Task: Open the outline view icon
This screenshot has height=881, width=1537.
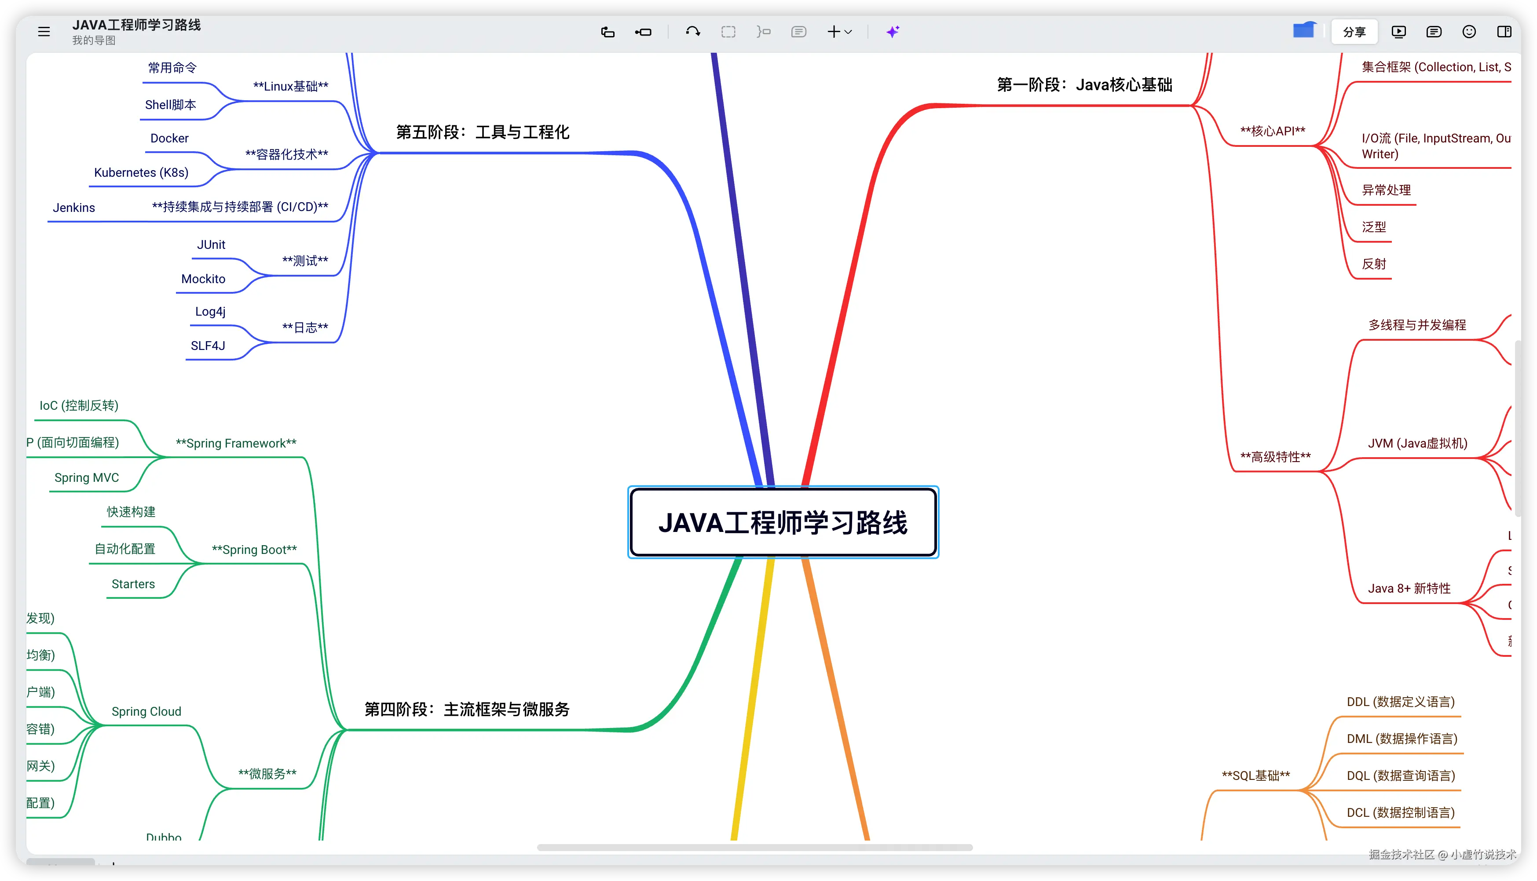Action: (1434, 32)
